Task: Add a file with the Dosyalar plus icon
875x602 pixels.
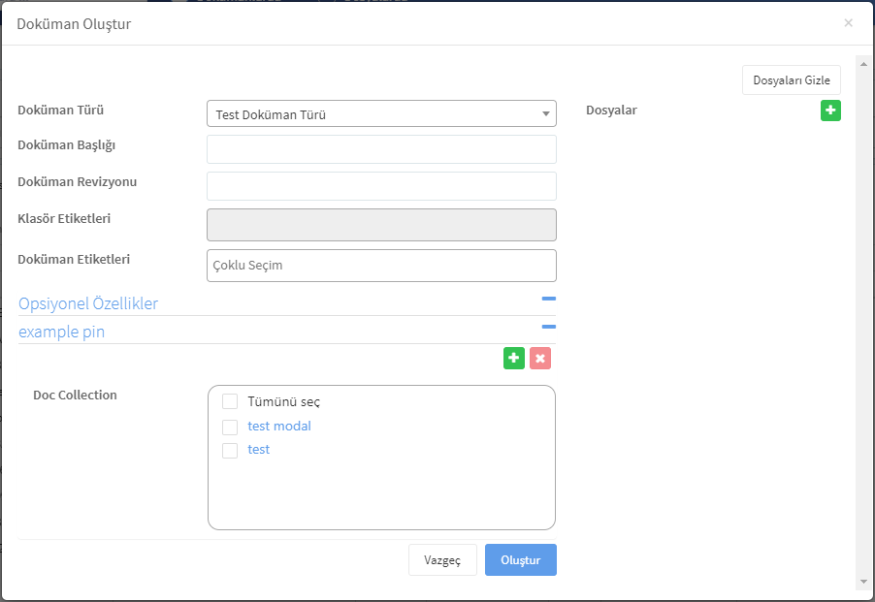Action: pyautogui.click(x=830, y=111)
